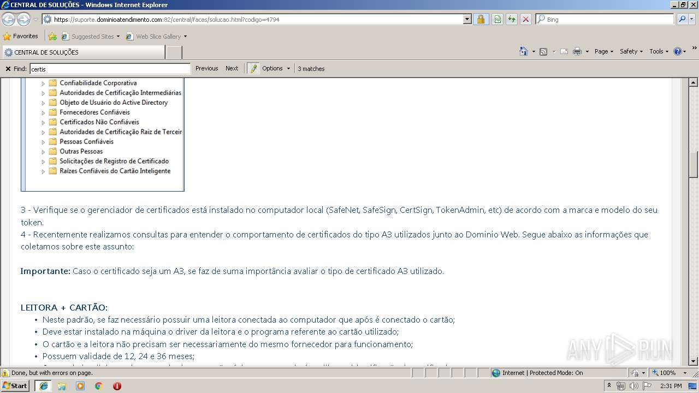Screen dimensions: 699x393
Task: Click the IE Forward navigation button
Action: click(23, 19)
